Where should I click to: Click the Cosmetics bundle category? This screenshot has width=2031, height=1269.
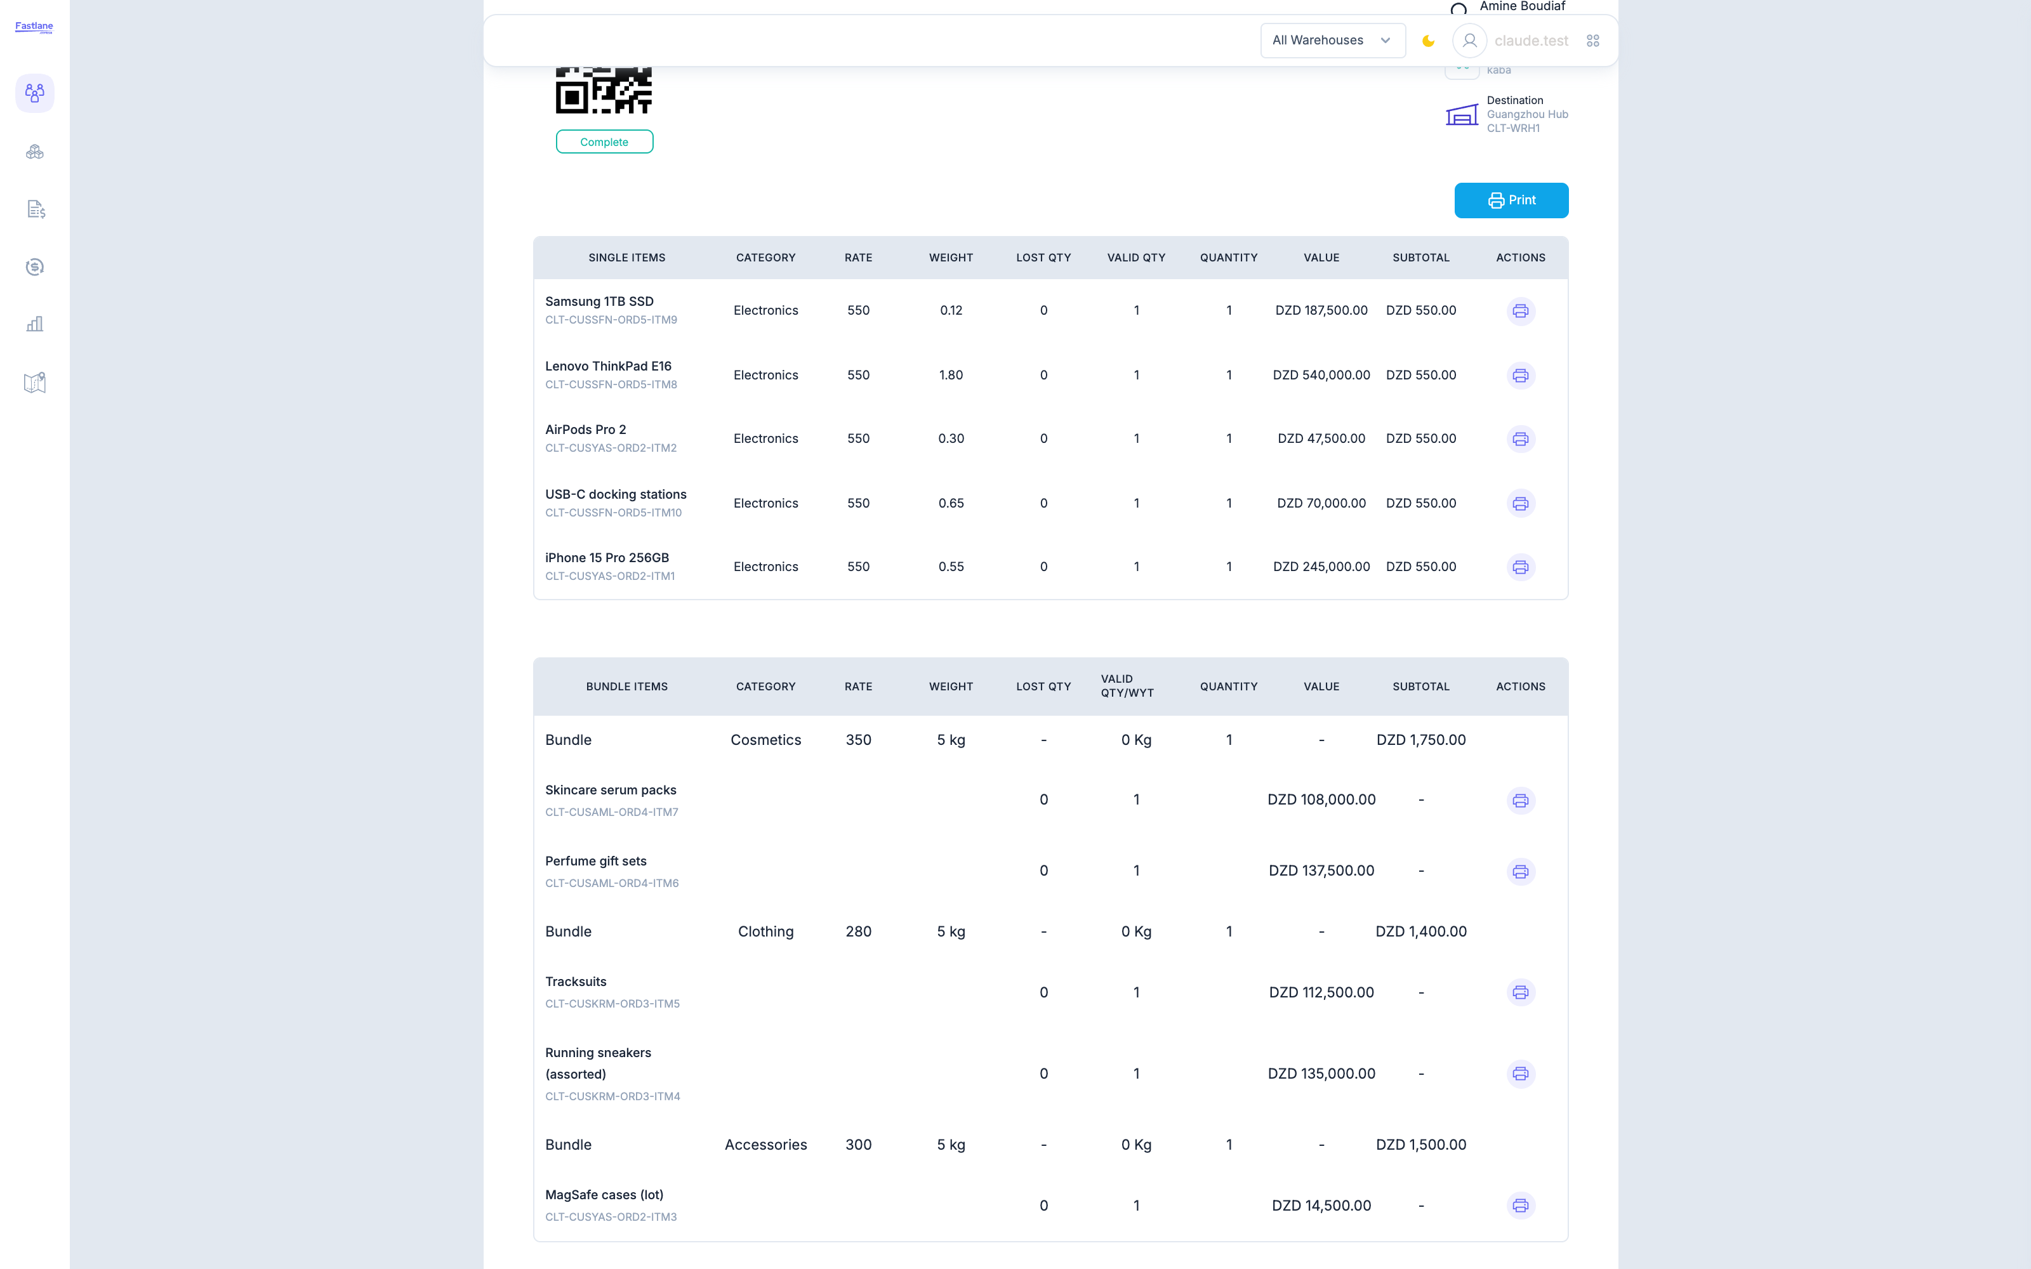(765, 740)
